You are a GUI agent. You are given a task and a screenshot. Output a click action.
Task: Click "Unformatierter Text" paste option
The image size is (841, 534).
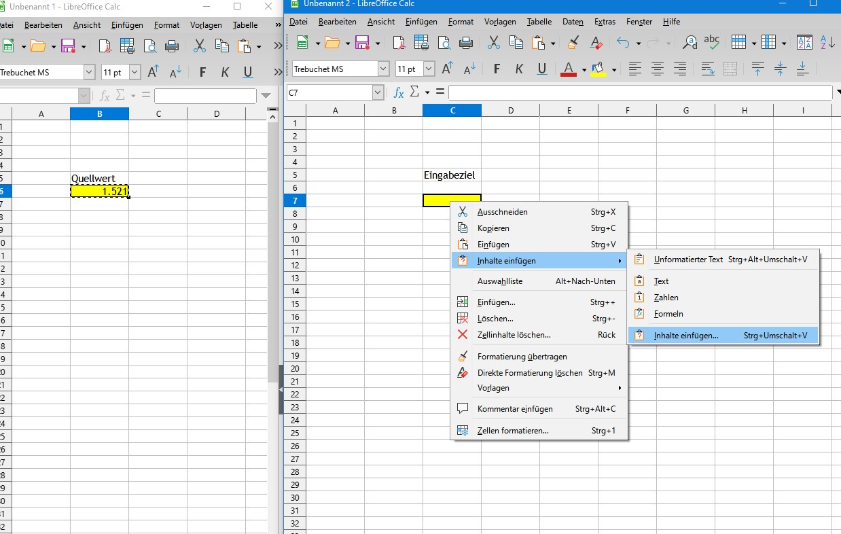[688, 260]
